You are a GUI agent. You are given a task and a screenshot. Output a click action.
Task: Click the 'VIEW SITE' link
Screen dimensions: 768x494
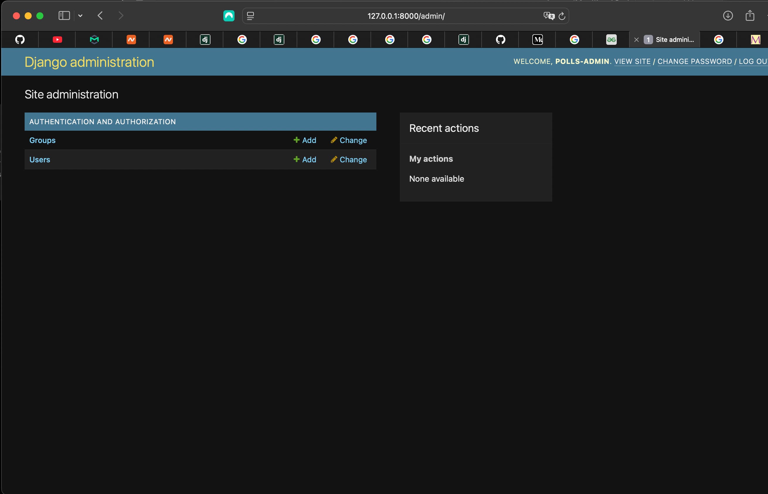click(x=632, y=61)
